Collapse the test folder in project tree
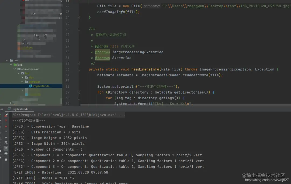 (x=7, y=61)
